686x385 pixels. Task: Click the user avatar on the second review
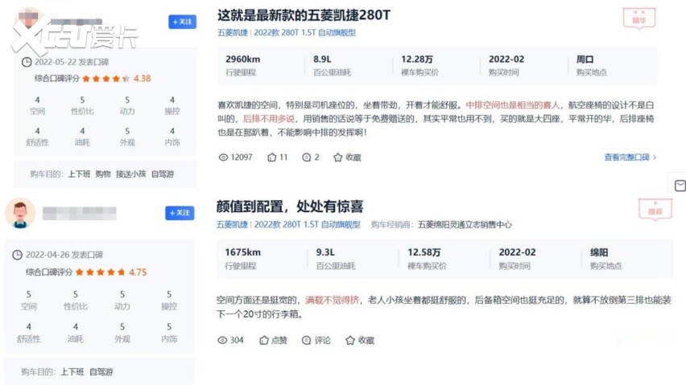[x=20, y=213]
